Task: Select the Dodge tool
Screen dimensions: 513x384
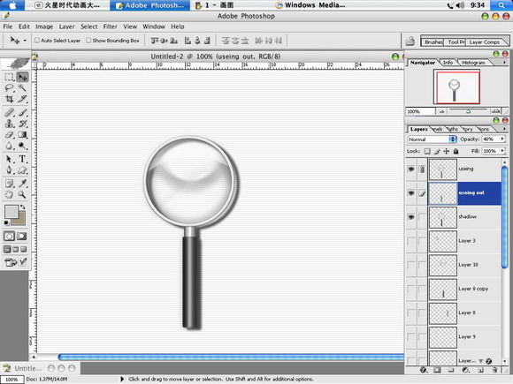Action: (x=22, y=146)
